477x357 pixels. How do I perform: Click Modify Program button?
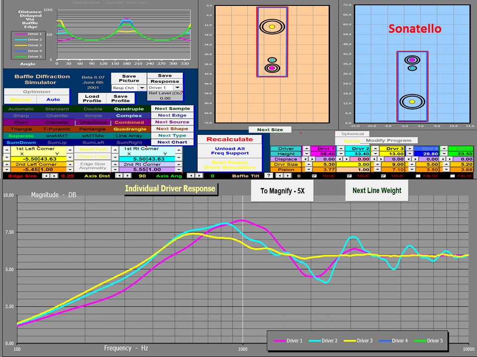pos(388,140)
